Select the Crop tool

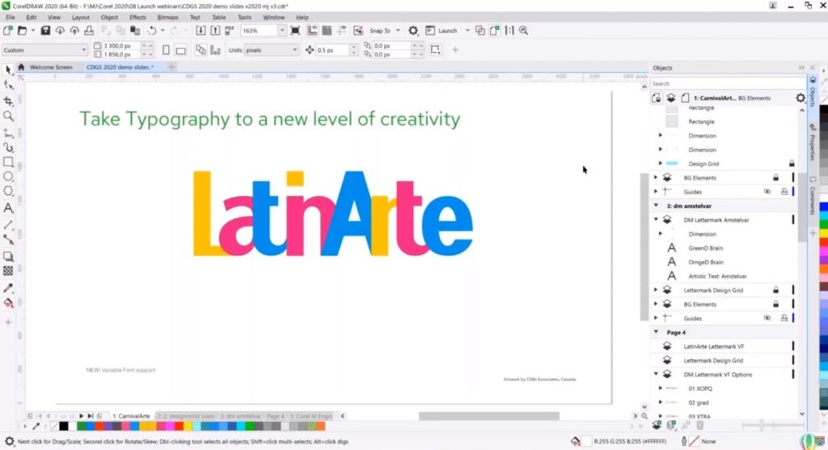[x=8, y=100]
